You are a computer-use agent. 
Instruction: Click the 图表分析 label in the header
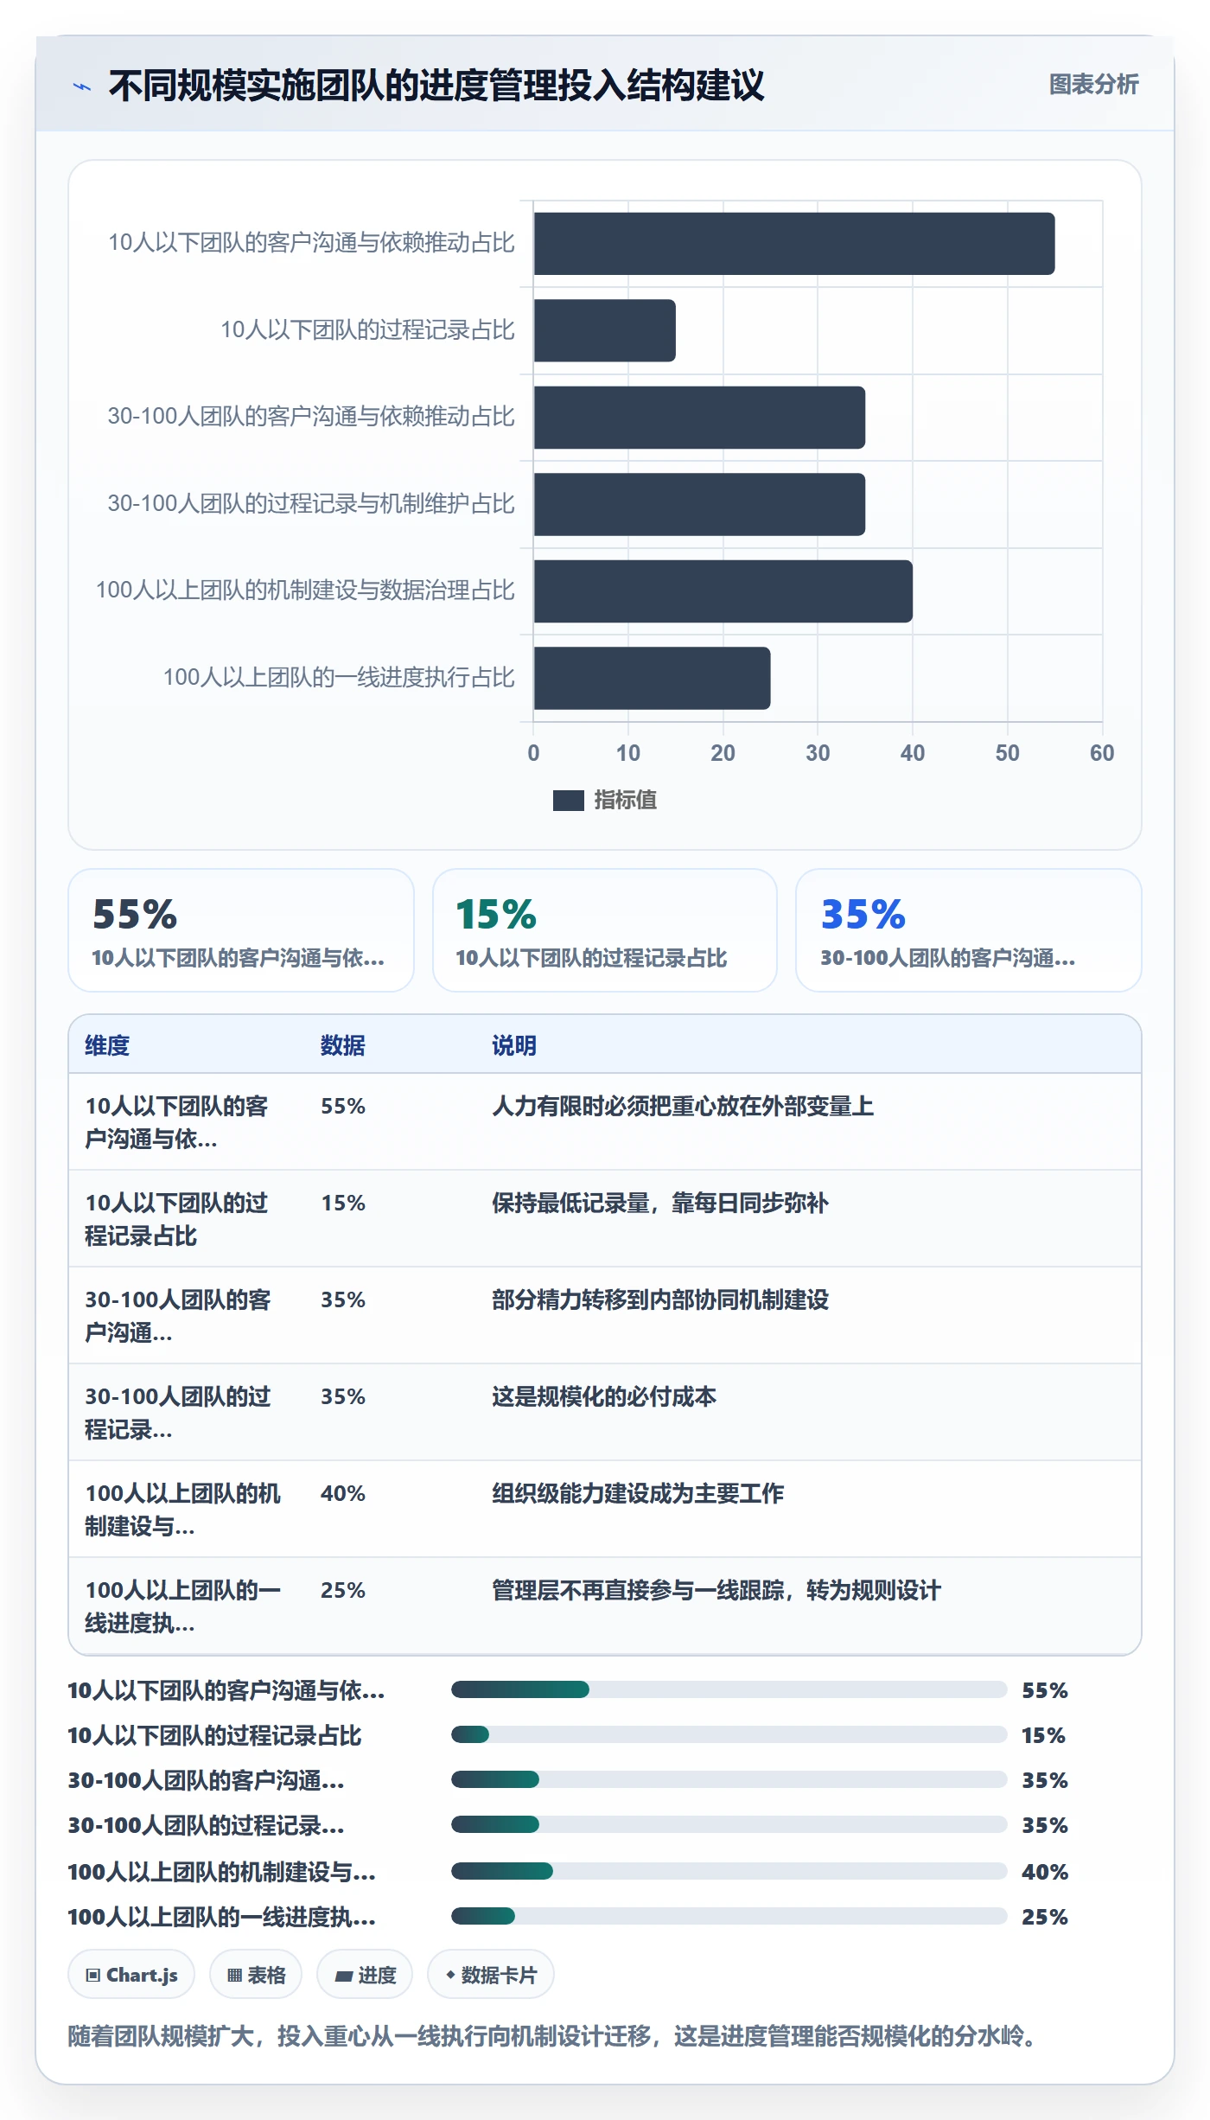(1093, 85)
